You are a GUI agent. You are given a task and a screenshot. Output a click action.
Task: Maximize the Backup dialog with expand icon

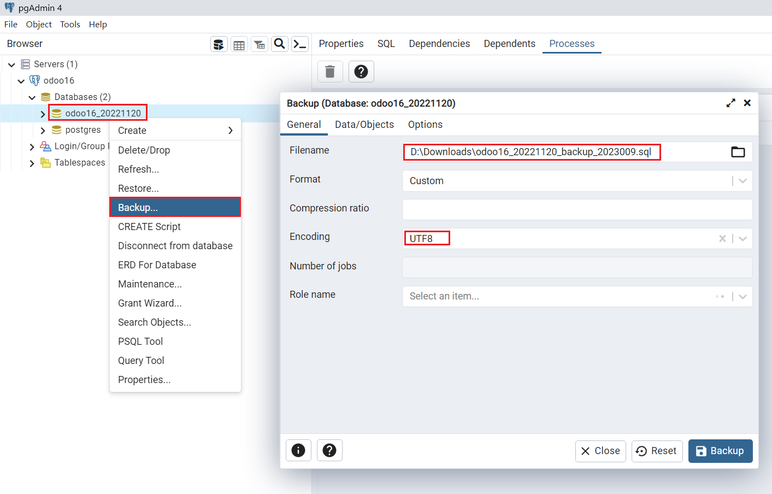[x=731, y=103]
